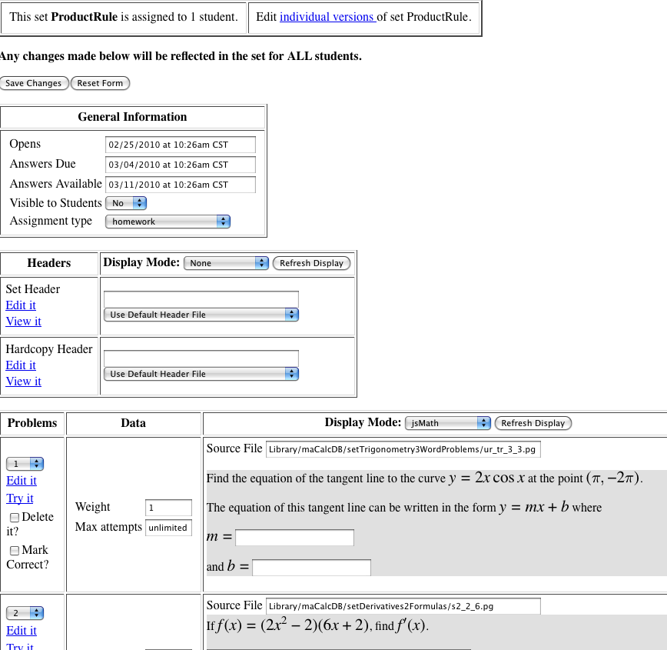Click the Weight field for problem 1
This screenshot has width=667, height=650.
[x=168, y=508]
